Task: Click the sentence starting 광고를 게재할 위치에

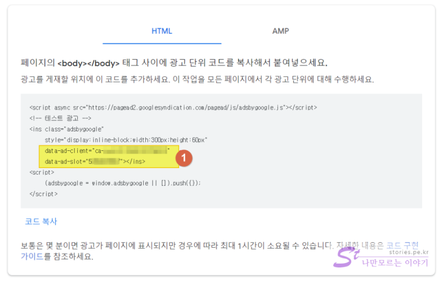Action: pos(197,79)
